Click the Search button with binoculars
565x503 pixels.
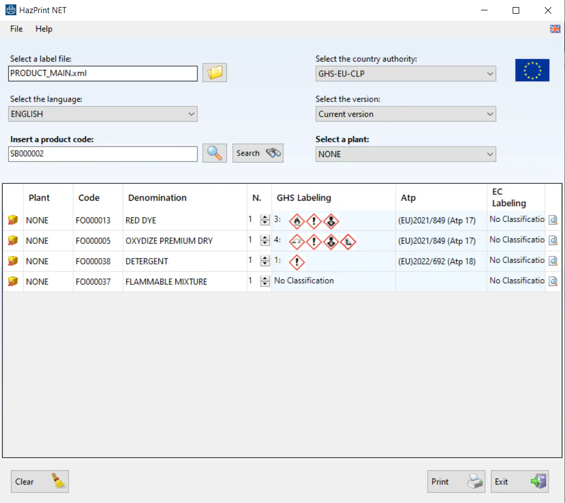[257, 153]
